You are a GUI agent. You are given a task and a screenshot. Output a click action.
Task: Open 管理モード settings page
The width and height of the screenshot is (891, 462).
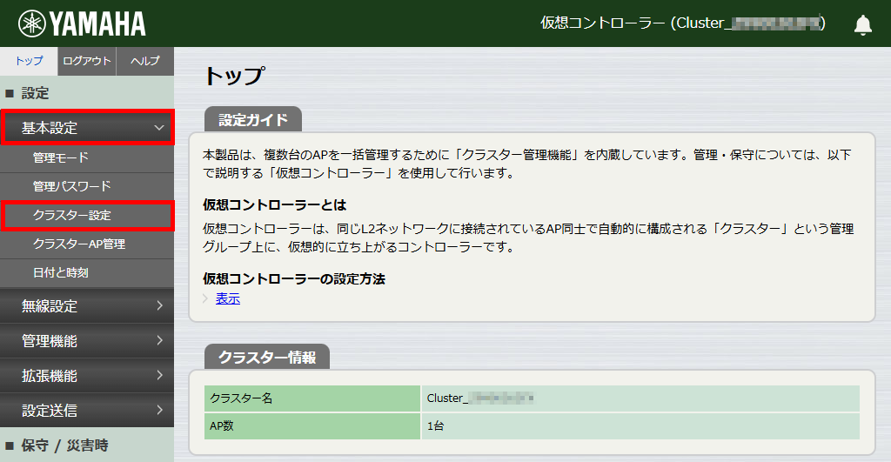tap(87, 157)
